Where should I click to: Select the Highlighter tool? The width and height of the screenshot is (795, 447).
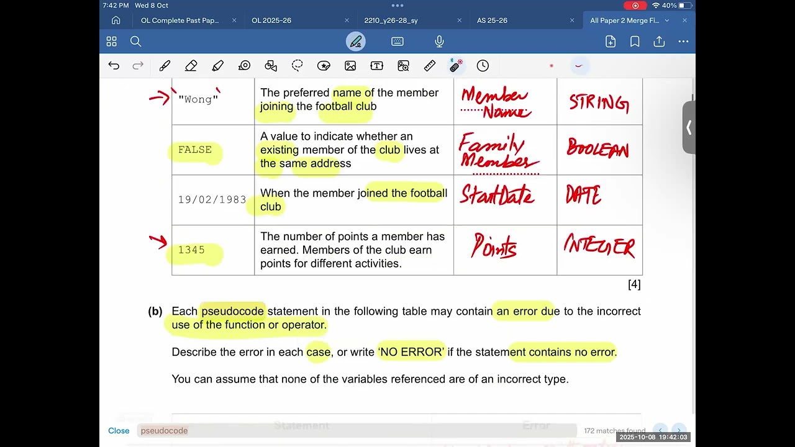[x=217, y=66]
